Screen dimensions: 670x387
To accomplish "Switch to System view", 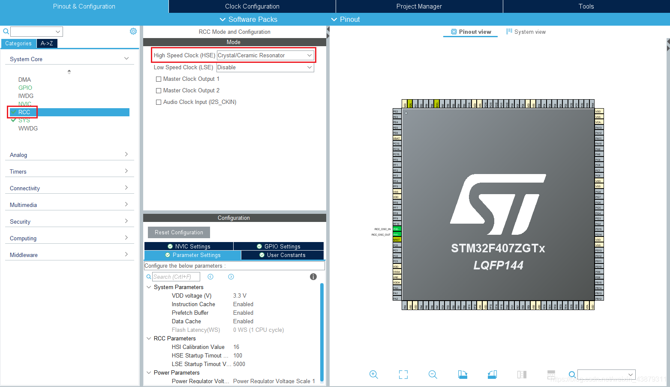I will [x=526, y=32].
